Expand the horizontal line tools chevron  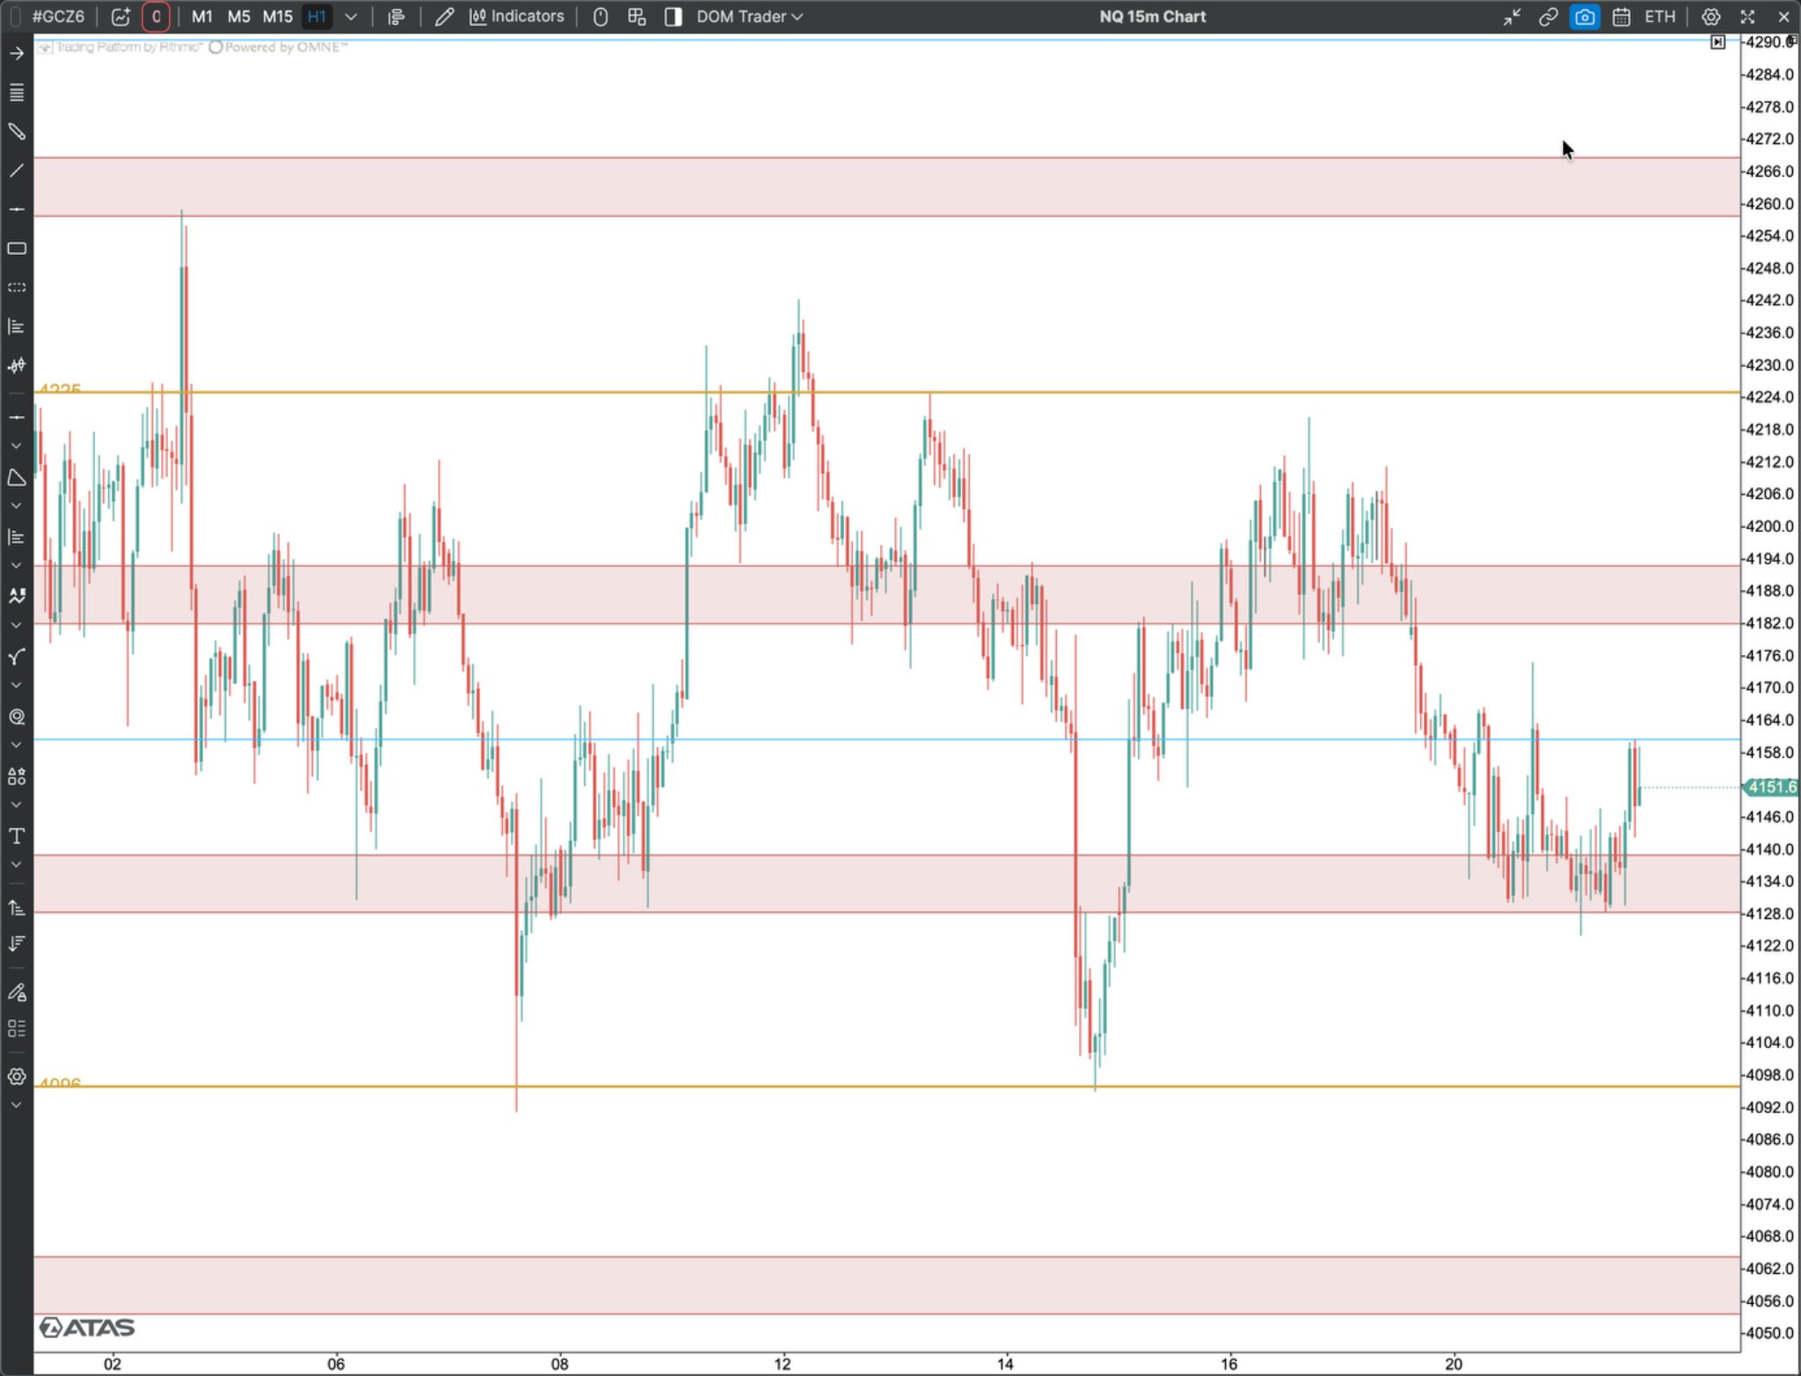(x=16, y=446)
